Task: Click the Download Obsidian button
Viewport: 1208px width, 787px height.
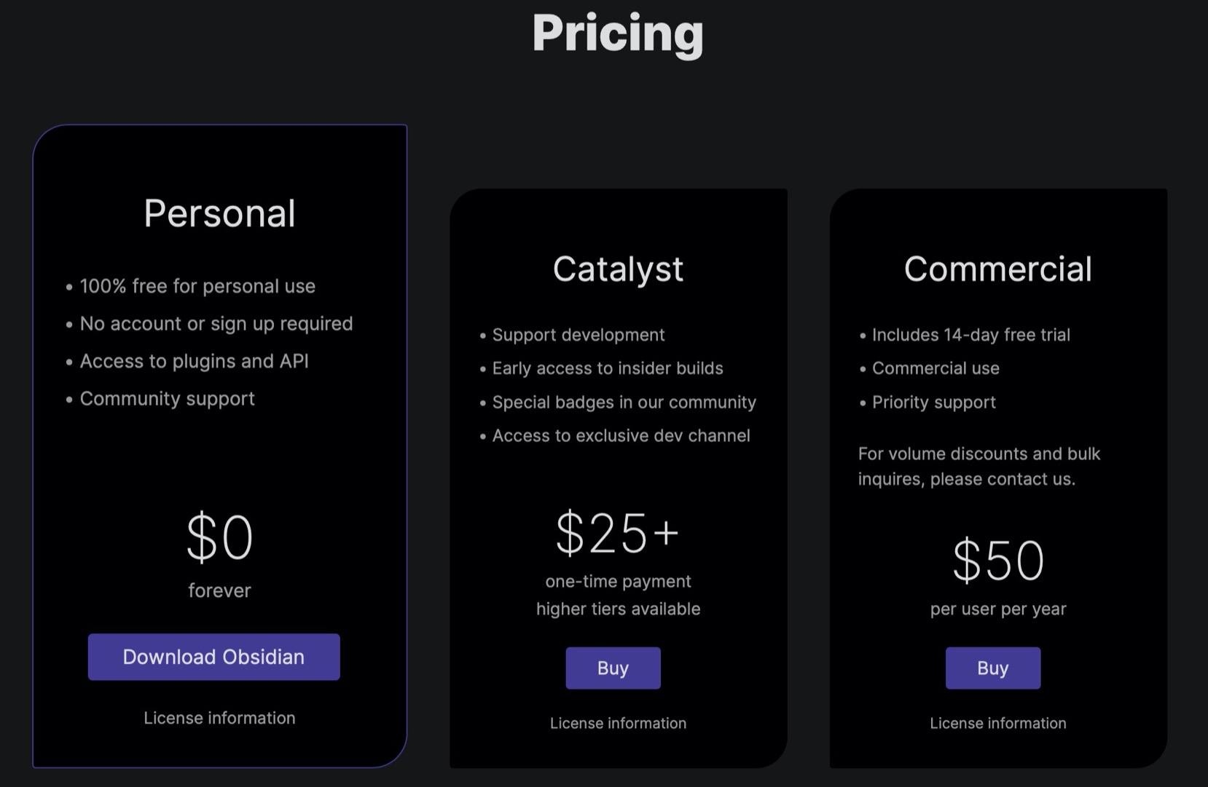Action: [213, 657]
